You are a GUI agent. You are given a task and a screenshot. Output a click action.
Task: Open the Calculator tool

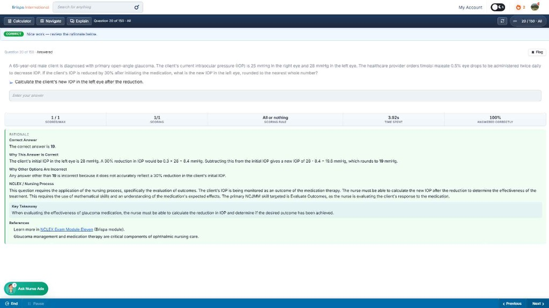(x=19, y=21)
